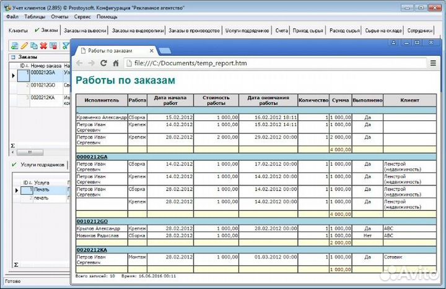The image size is (446, 289).
Task: Click the Σ summary icon under Услуги grid
Action: pyautogui.click(x=16, y=265)
